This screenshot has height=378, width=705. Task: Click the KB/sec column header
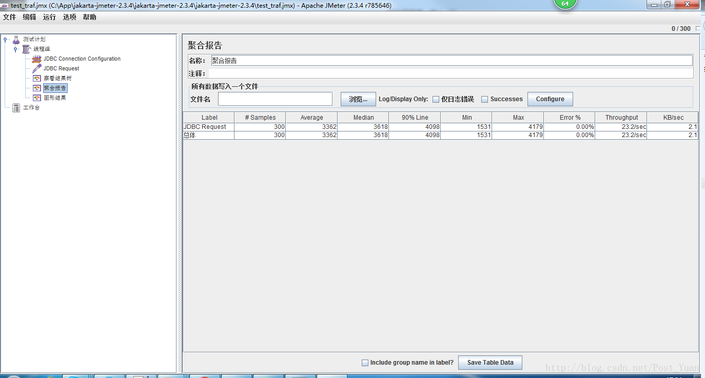tap(673, 118)
